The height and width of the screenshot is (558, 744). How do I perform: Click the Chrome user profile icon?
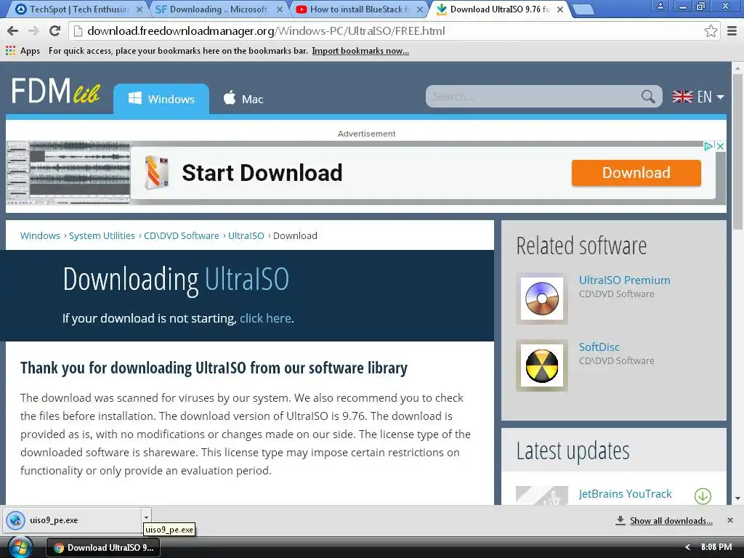coord(660,6)
